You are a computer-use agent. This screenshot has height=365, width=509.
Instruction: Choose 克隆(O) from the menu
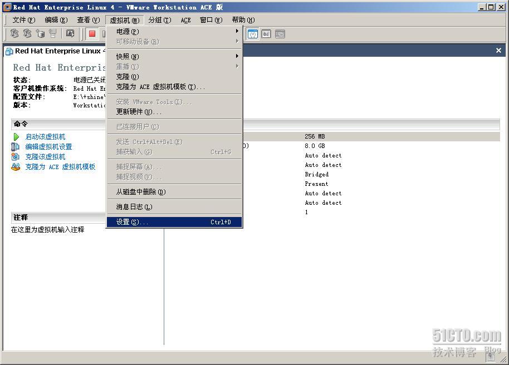[174, 77]
